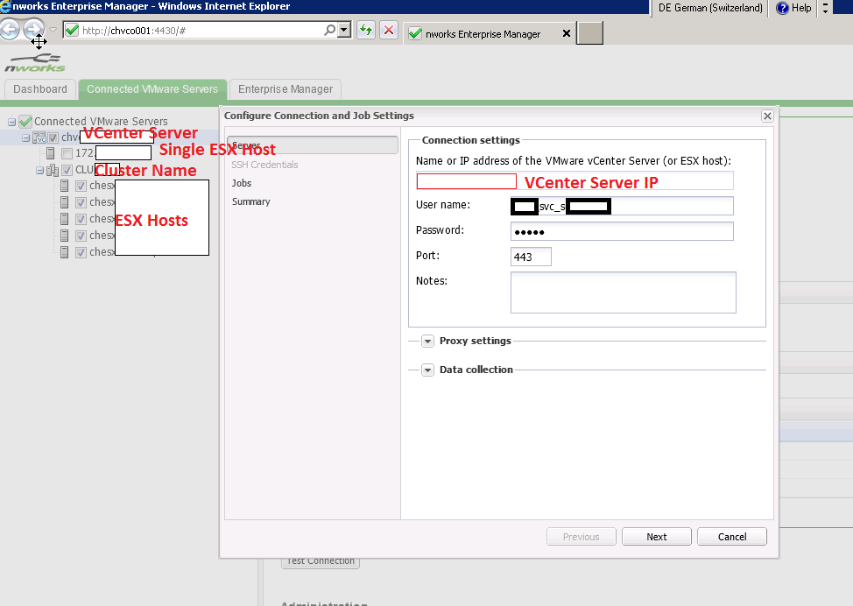The height and width of the screenshot is (606, 853).
Task: Toggle checkbox of fourth chesx host
Action: [81, 236]
